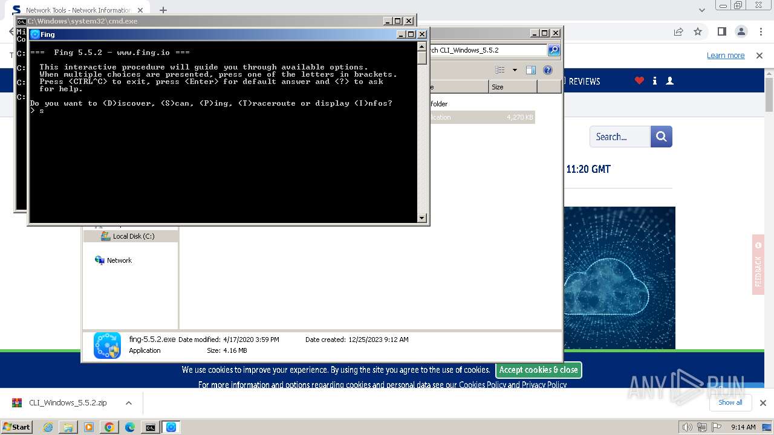Click the 9:14 AM system clock
The width and height of the screenshot is (774, 435).
tap(743, 427)
